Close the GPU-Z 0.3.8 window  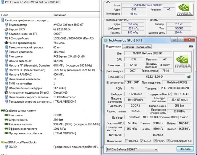[190, 39]
